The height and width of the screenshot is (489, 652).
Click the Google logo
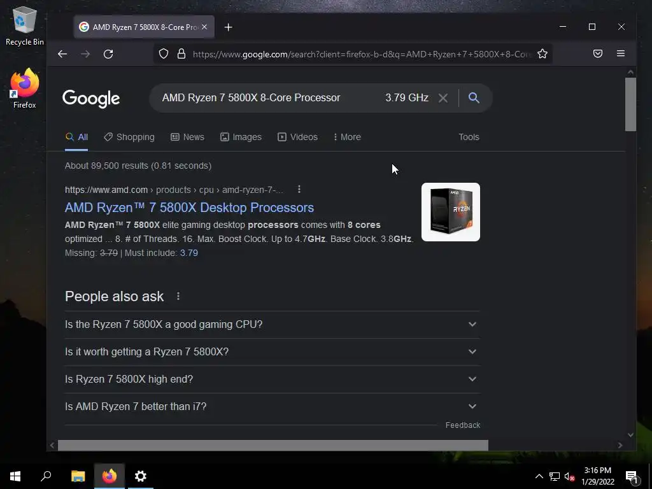click(91, 99)
